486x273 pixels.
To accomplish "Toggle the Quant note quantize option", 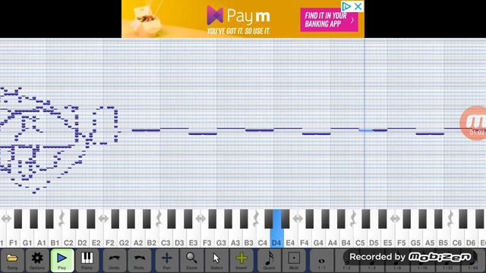I will click(x=269, y=260).
